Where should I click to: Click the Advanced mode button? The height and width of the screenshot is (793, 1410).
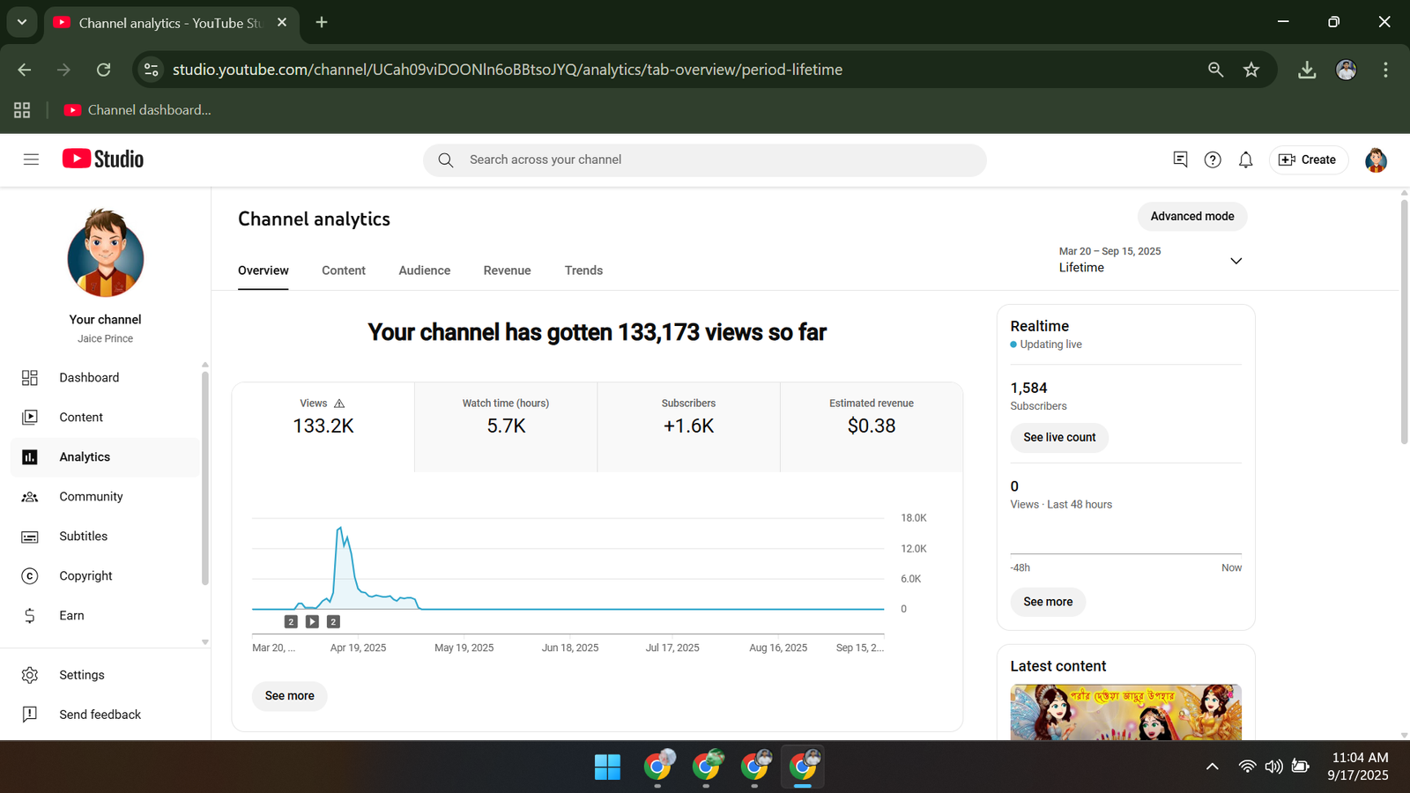tap(1191, 217)
